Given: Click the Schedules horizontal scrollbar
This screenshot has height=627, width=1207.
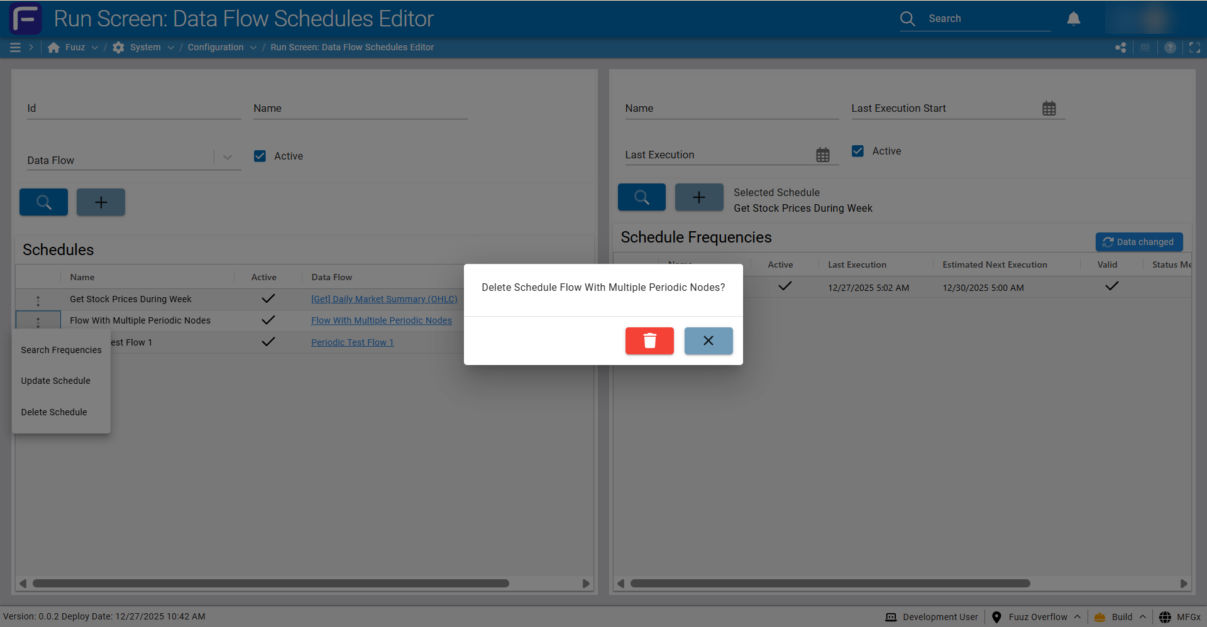Looking at the screenshot, I should tap(270, 584).
